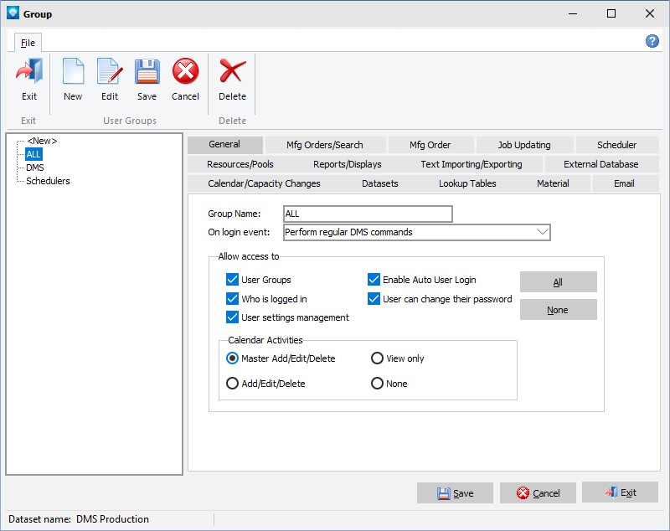Click the Group Name text field
670x531 pixels.
(x=368, y=214)
